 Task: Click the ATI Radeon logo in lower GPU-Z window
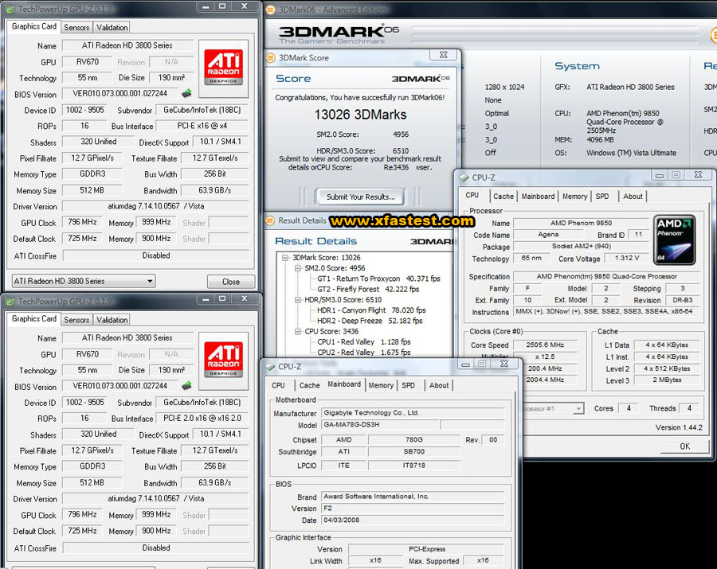223,360
